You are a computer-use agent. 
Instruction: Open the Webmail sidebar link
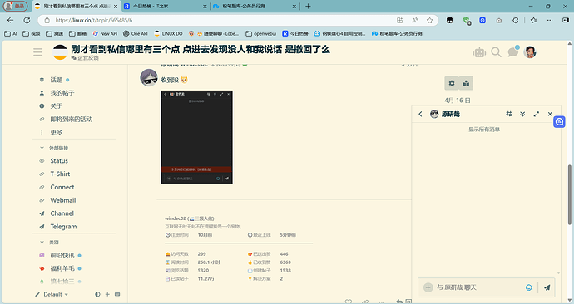pos(63,200)
